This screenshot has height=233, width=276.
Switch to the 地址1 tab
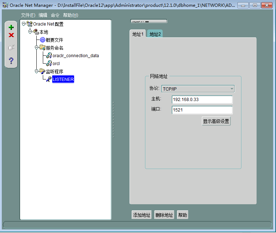coord(138,34)
